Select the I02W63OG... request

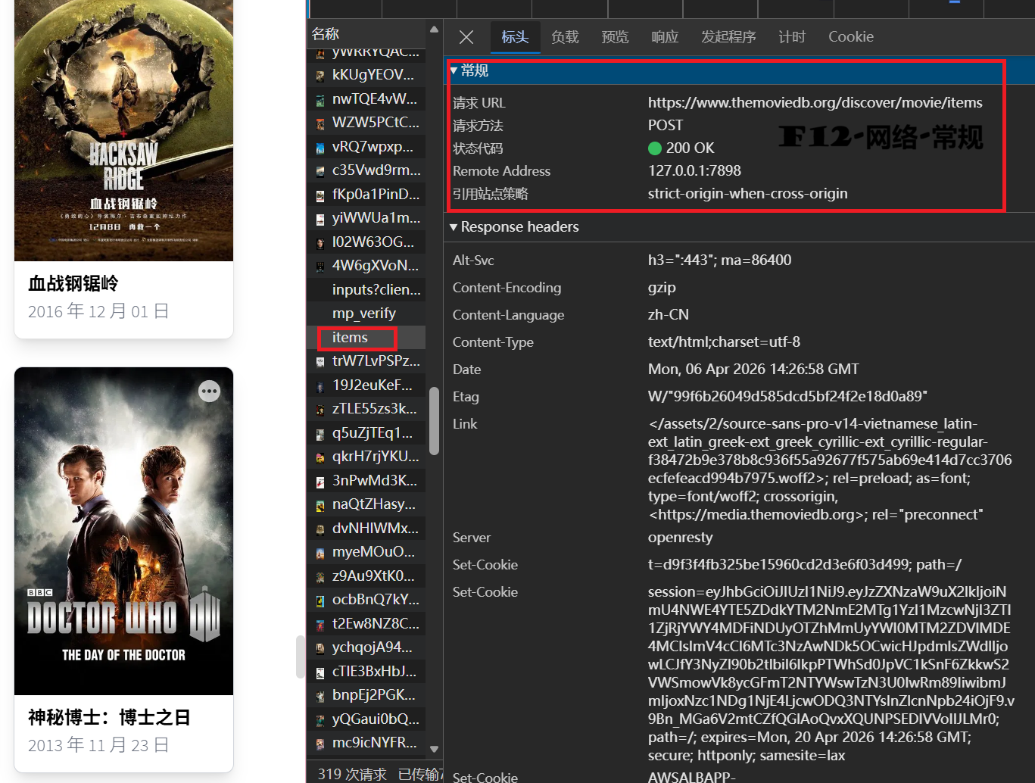(x=366, y=242)
